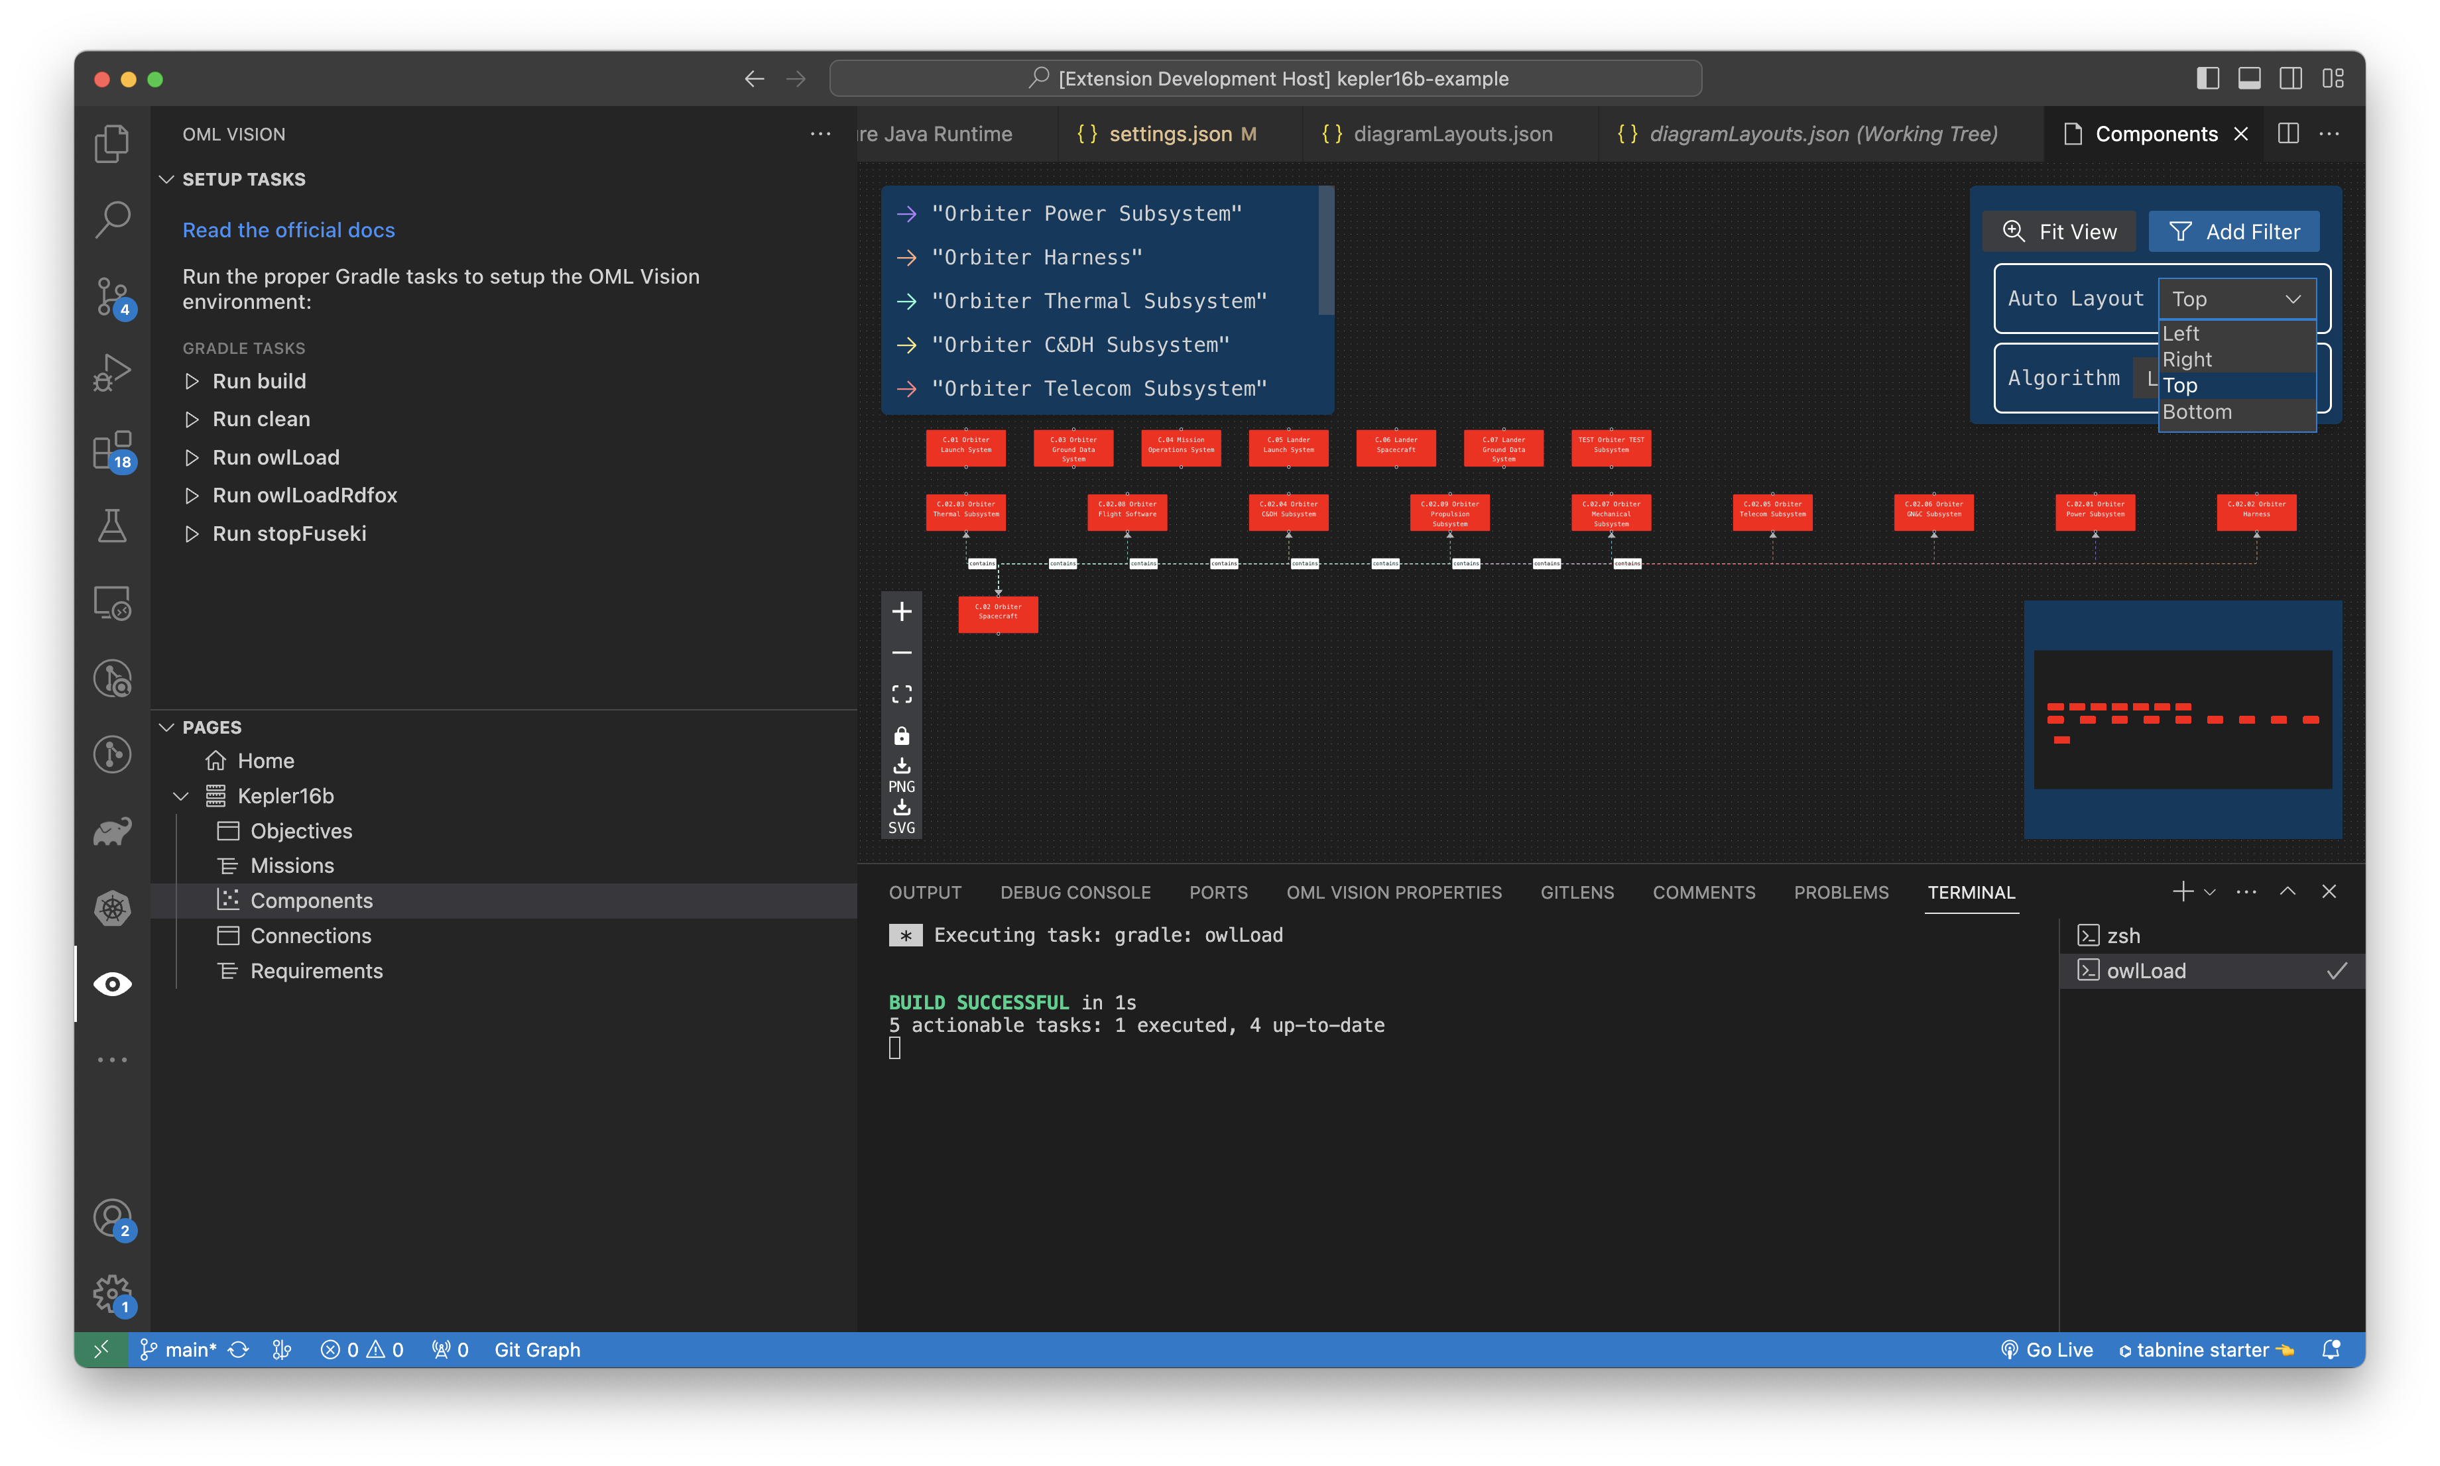
Task: Toggle diagram interactivity lock
Action: 901,736
